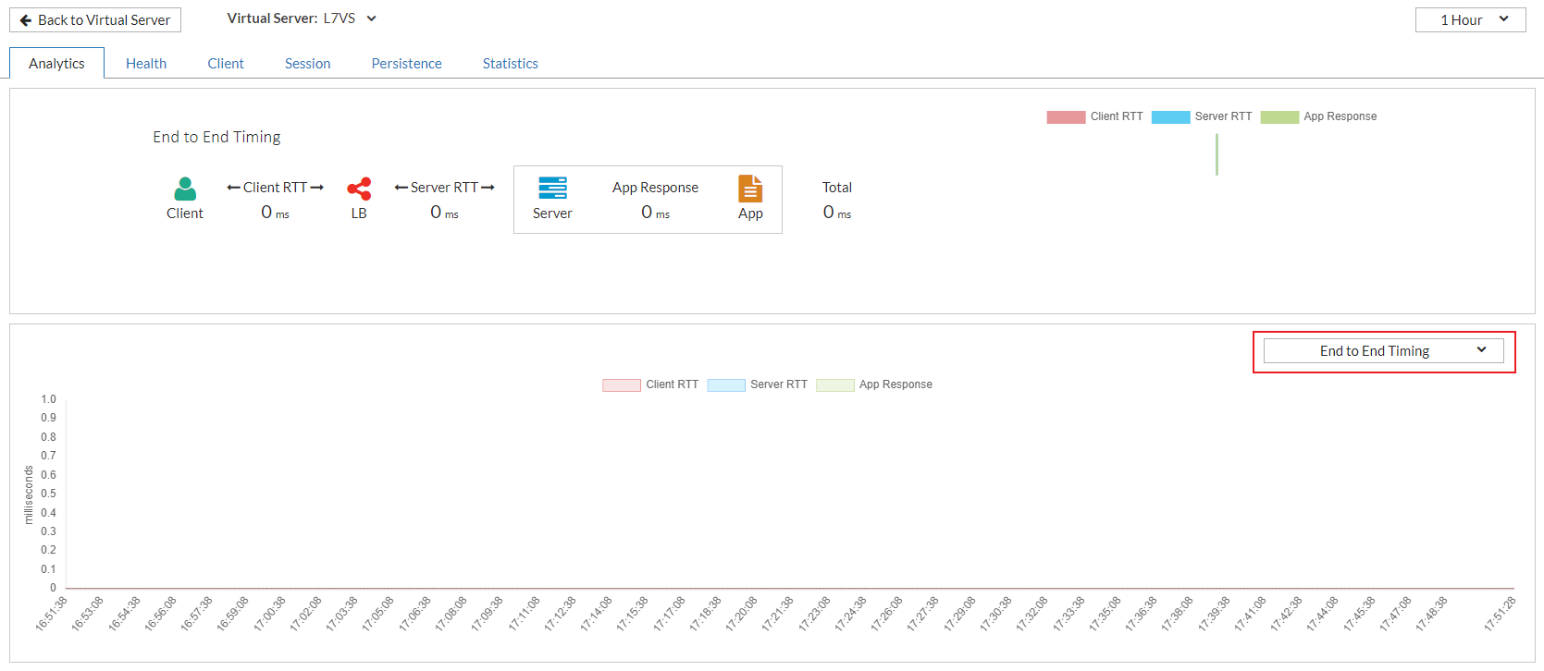Open the Persistence tab
Image resolution: width=1544 pixels, height=671 pixels.
pos(406,63)
